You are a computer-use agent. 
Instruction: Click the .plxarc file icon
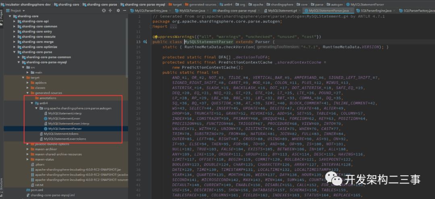coord(33,164)
